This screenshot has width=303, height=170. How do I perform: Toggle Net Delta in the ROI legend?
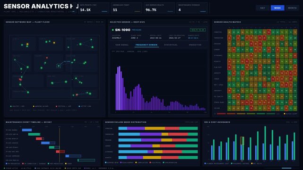(256, 164)
